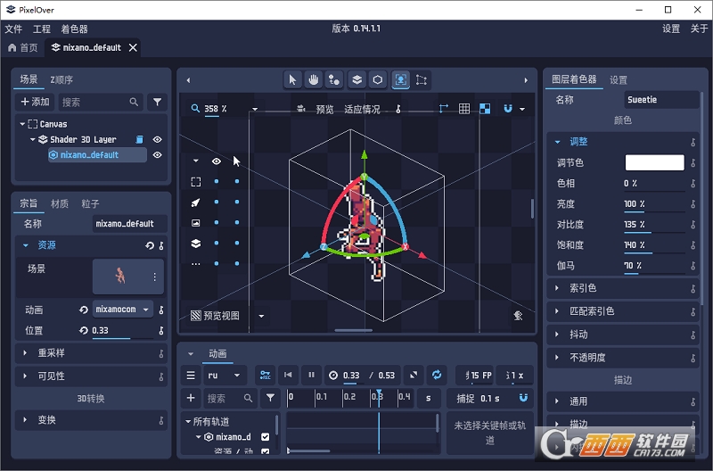Expand the 抖动 section
Viewport: 713px width, 471px height.
pos(557,335)
